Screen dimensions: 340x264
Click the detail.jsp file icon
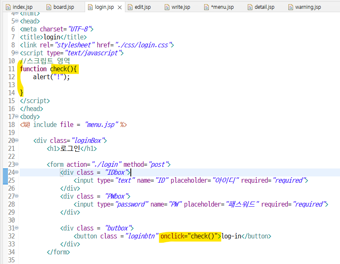click(x=250, y=8)
